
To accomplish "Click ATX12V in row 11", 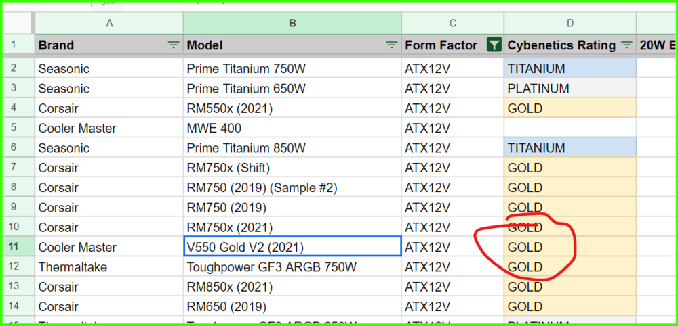I will tap(453, 247).
